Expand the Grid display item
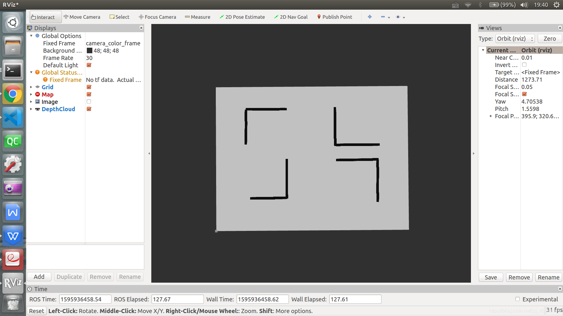Image resolution: width=563 pixels, height=316 pixels. pos(31,87)
